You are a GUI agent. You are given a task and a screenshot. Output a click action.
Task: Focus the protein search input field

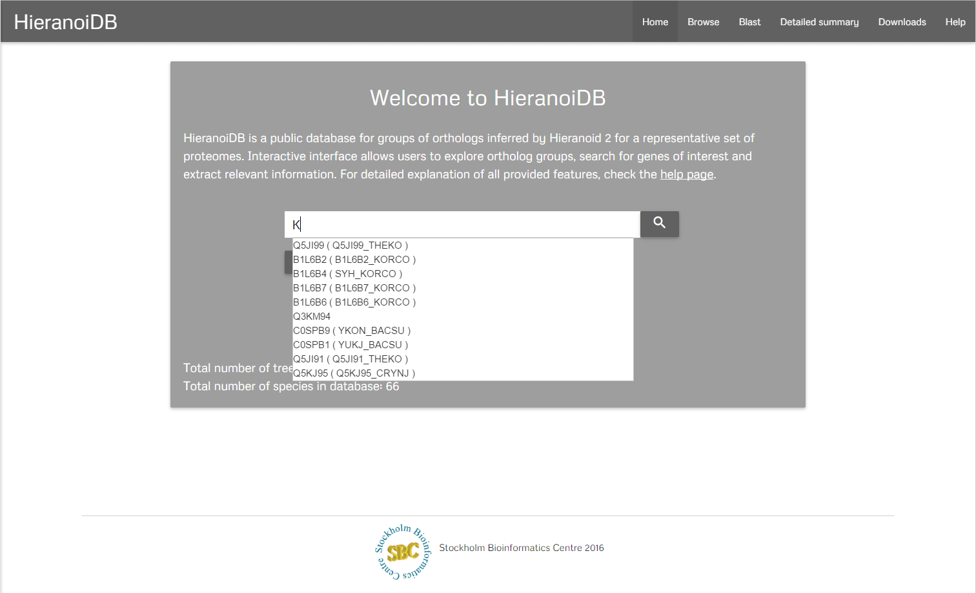[x=462, y=224]
